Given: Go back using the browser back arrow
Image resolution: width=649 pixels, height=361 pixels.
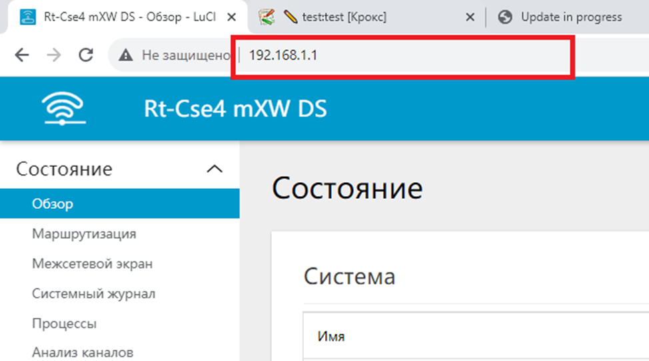Looking at the screenshot, I should [x=21, y=55].
